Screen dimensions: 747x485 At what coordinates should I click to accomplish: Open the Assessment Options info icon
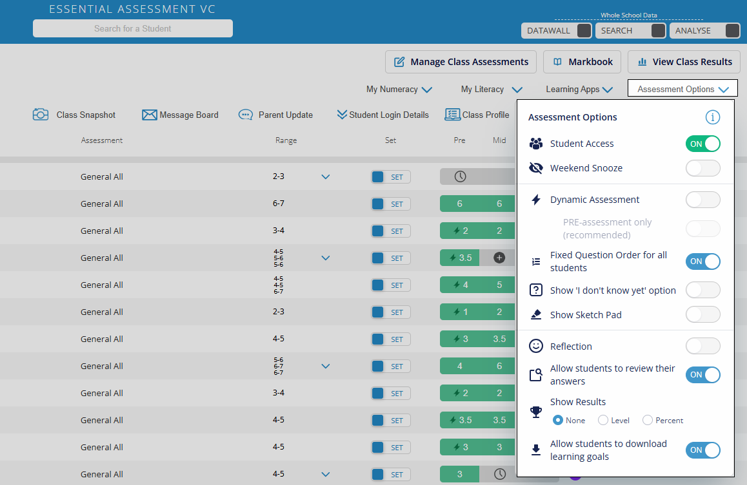[x=712, y=117]
